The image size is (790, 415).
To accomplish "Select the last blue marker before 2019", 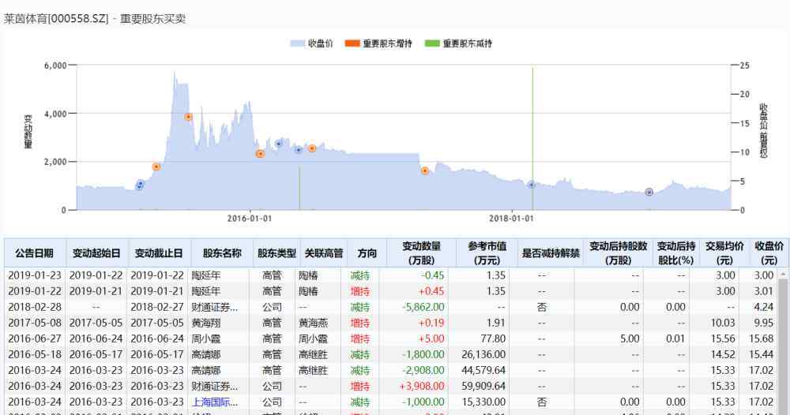I will (649, 193).
